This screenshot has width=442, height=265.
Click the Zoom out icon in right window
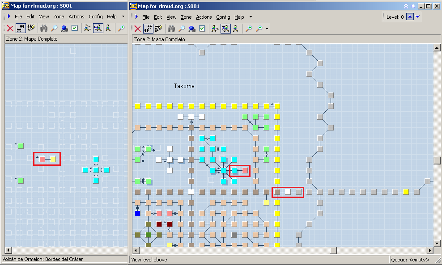point(259,29)
